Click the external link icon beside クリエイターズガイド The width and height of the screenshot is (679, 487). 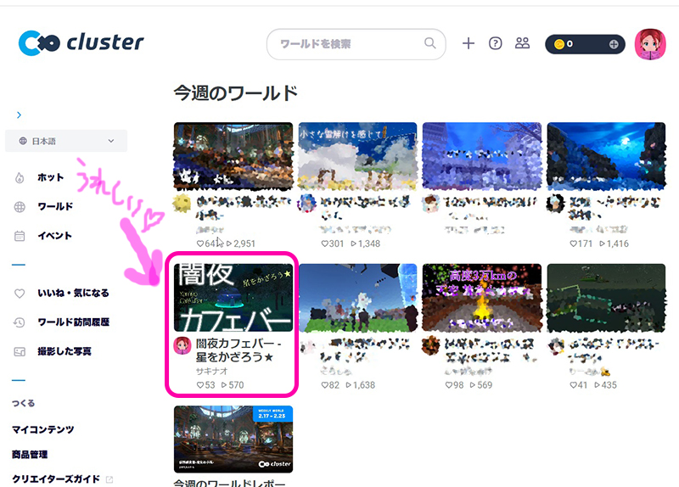[x=109, y=479]
